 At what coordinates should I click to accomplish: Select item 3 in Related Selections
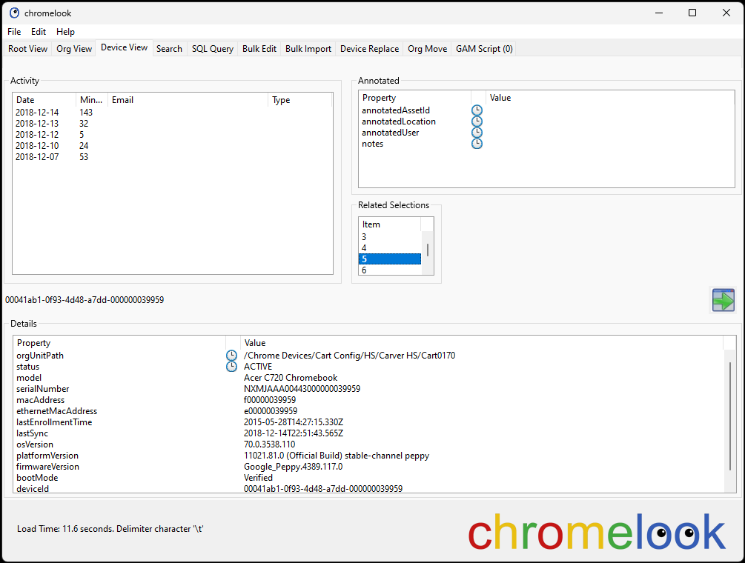pos(390,237)
